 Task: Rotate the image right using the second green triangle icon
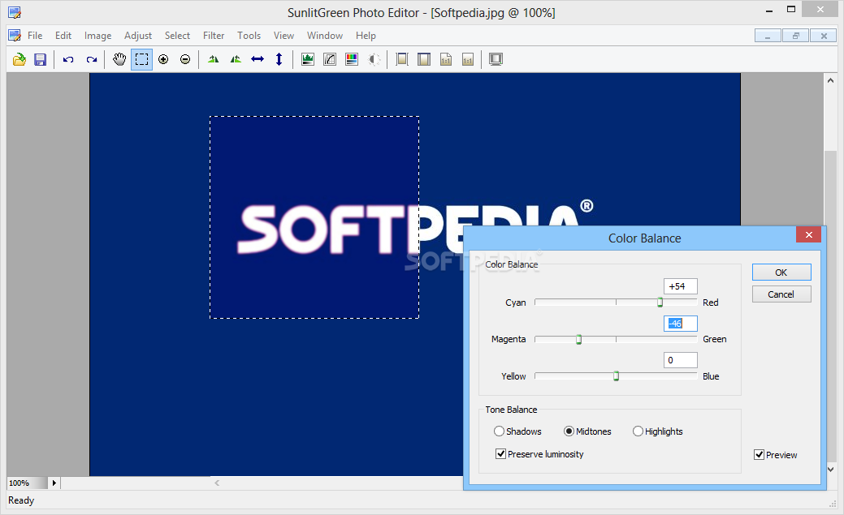(x=236, y=59)
